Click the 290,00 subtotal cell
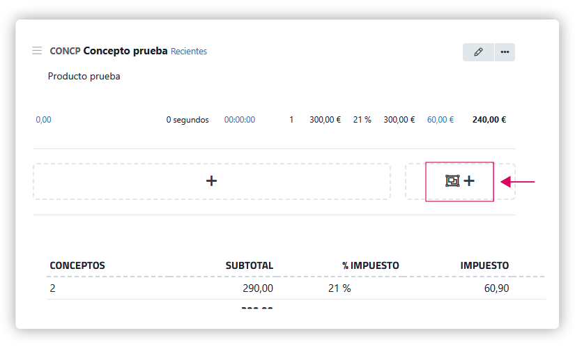Screen dimensions: 575x356 258,288
